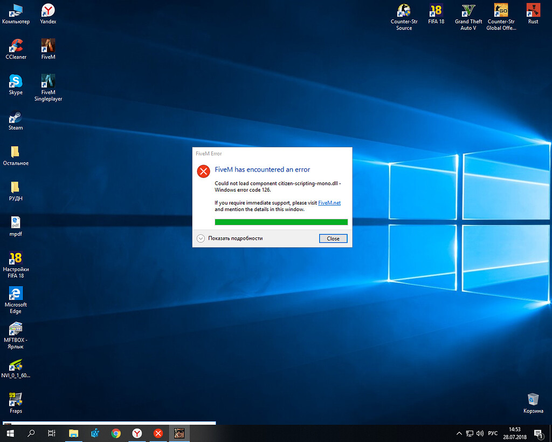
Task: Close the FiveM error dialog
Action: tap(333, 238)
